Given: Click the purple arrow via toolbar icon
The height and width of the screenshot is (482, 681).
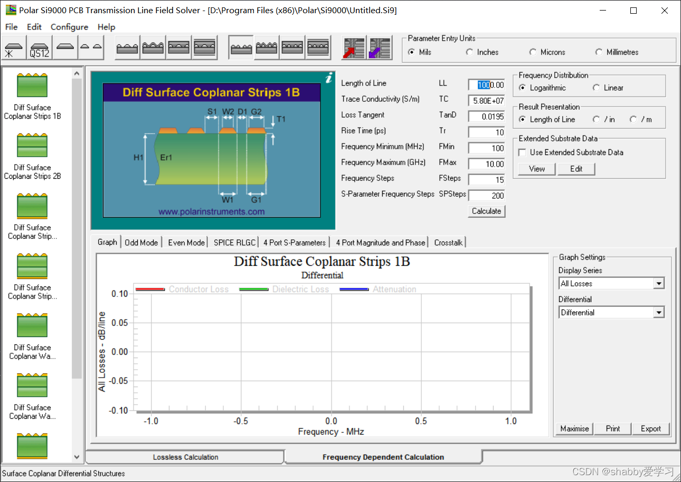Looking at the screenshot, I should [380, 48].
